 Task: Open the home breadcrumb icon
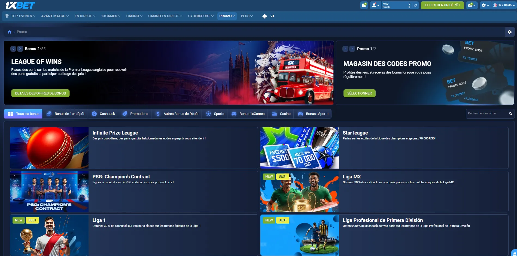point(10,32)
